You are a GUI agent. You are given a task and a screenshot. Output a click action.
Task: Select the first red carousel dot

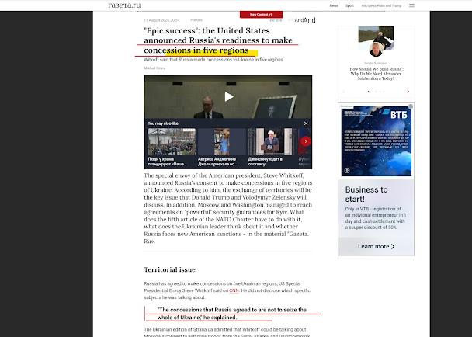click(x=368, y=92)
